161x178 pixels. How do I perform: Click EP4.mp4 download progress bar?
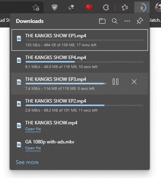click(84, 62)
